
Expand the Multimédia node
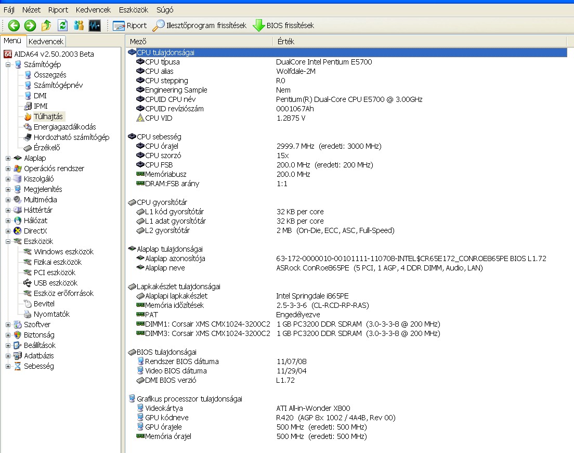8,200
